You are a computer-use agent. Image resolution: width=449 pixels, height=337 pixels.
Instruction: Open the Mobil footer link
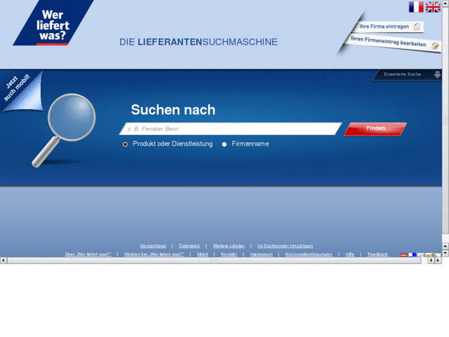pyautogui.click(x=203, y=254)
